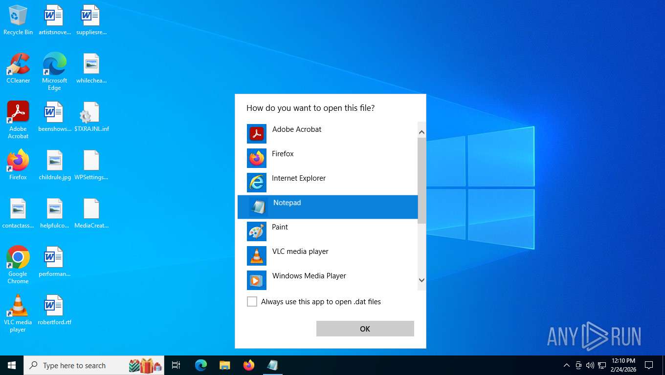Select the helpfulco image file icon
Screen dimensions: 665x375
[54, 213]
